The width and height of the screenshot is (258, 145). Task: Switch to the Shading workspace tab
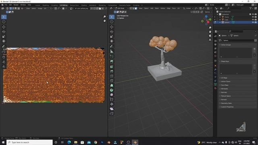click(84, 5)
